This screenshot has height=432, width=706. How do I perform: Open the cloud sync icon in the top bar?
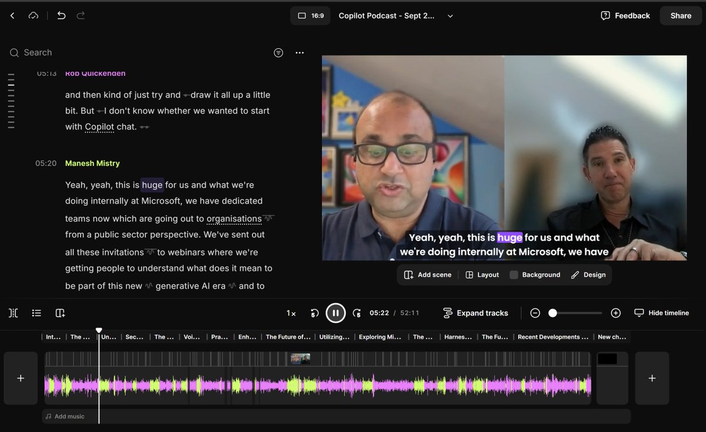coord(34,15)
